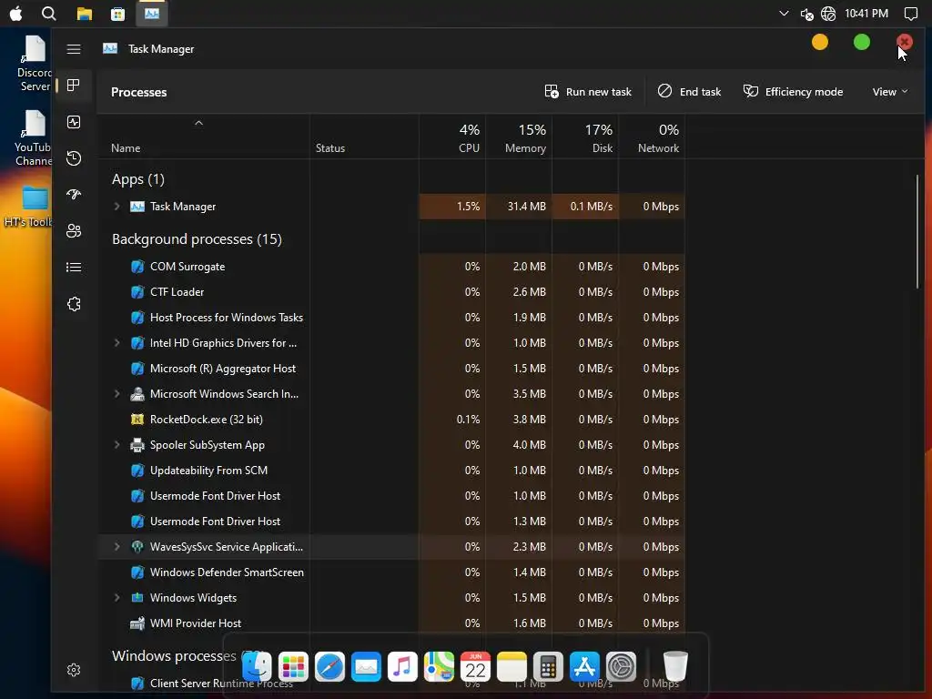932x699 pixels.
Task: Expand Microsoft Windows Search Indexer row
Action: [117, 393]
